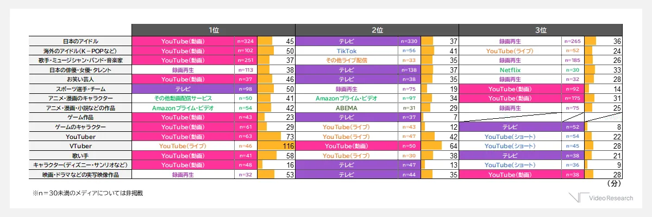Click the その他ライブ配信 cell
Image resolution: width=652 pixels, height=217 pixels.
click(347, 60)
